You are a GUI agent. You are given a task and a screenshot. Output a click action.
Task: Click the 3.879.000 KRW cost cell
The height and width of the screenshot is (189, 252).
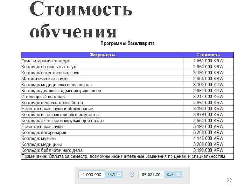pyautogui.click(x=208, y=114)
